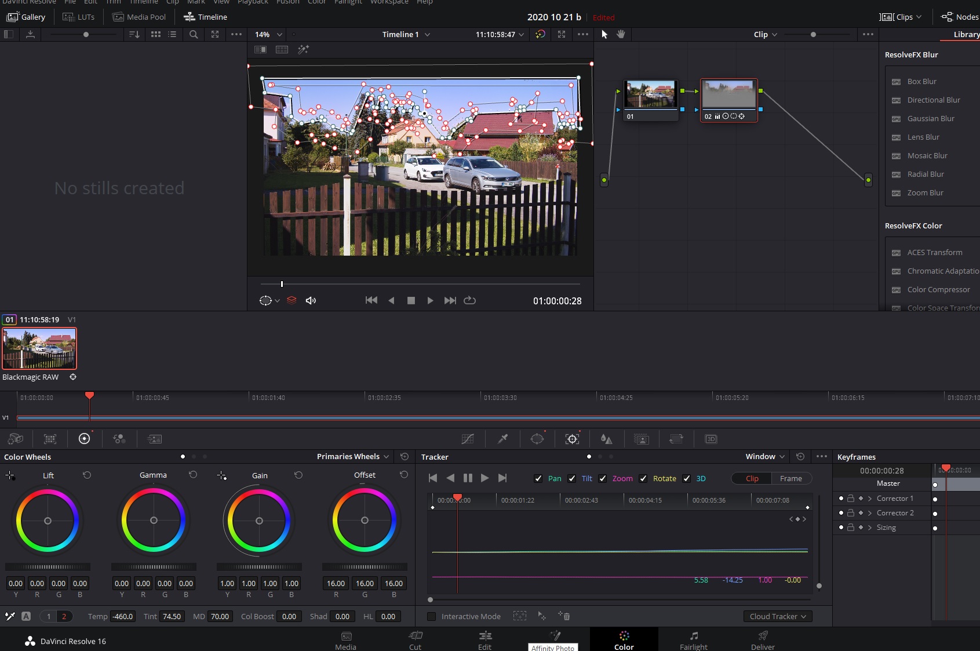Select the hand pan tool
Viewport: 980px width, 651px height.
pos(621,34)
